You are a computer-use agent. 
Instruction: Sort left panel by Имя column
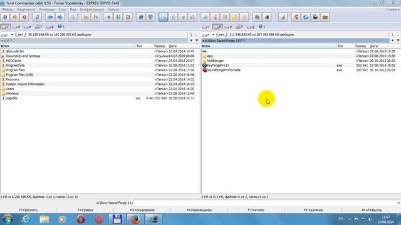(68, 46)
